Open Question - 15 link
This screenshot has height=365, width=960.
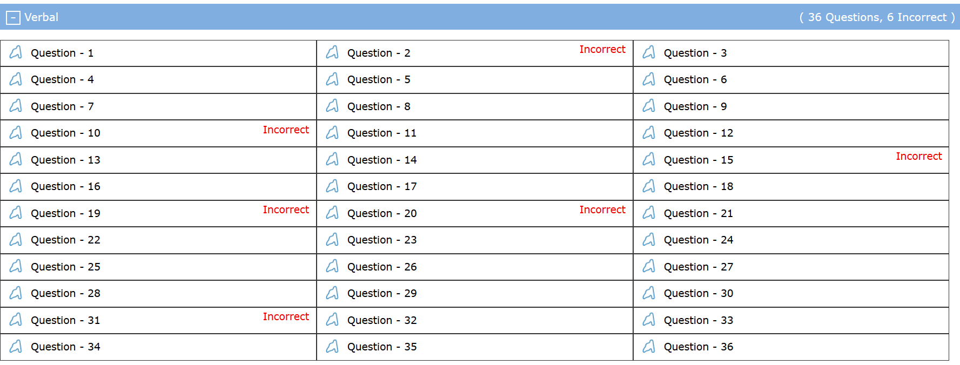pyautogui.click(x=698, y=160)
